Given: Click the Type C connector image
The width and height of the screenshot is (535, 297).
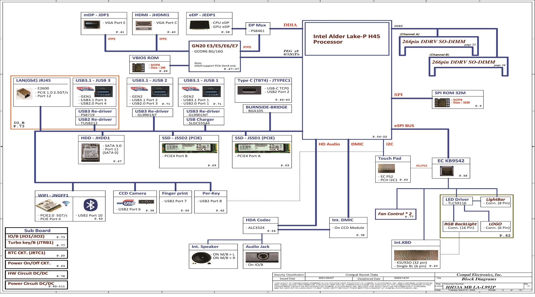Looking at the screenshot, I should (249, 90).
